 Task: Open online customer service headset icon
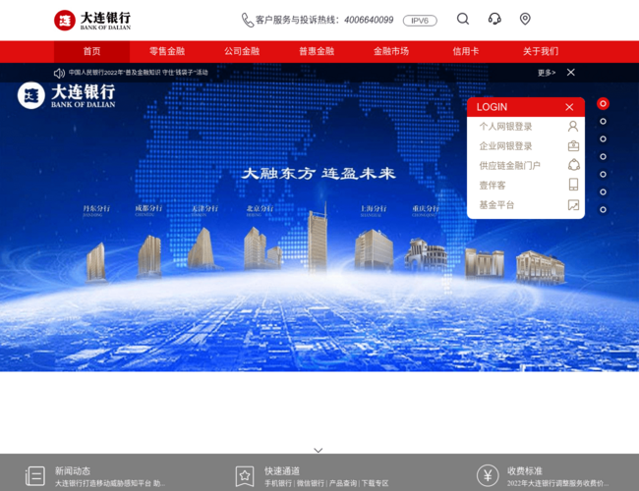494,19
